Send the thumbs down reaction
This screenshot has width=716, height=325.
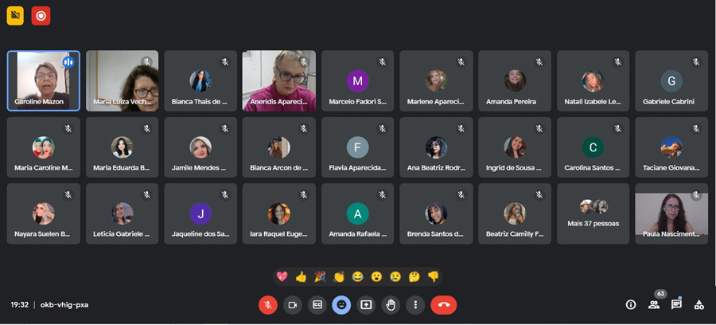click(433, 276)
